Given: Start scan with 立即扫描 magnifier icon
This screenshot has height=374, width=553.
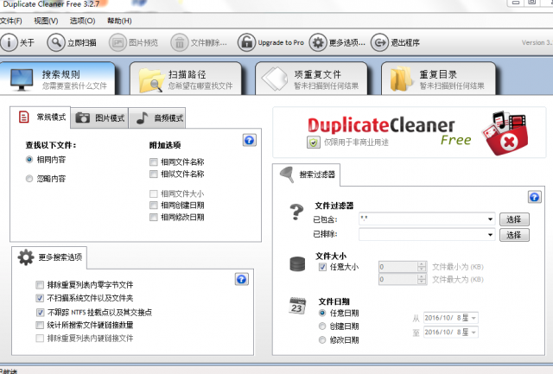Looking at the screenshot, I should point(56,42).
